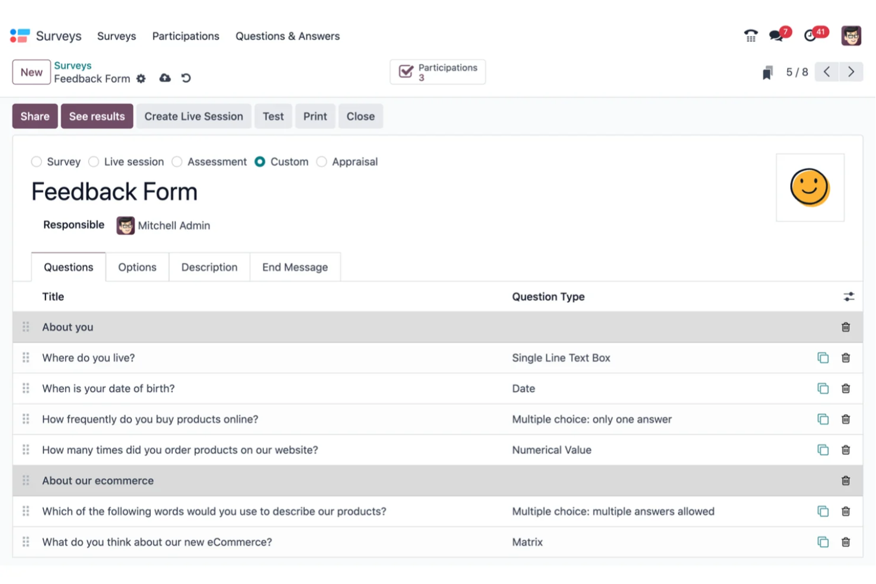Switch to the Description tab
This screenshot has width=876, height=584.
[210, 267]
